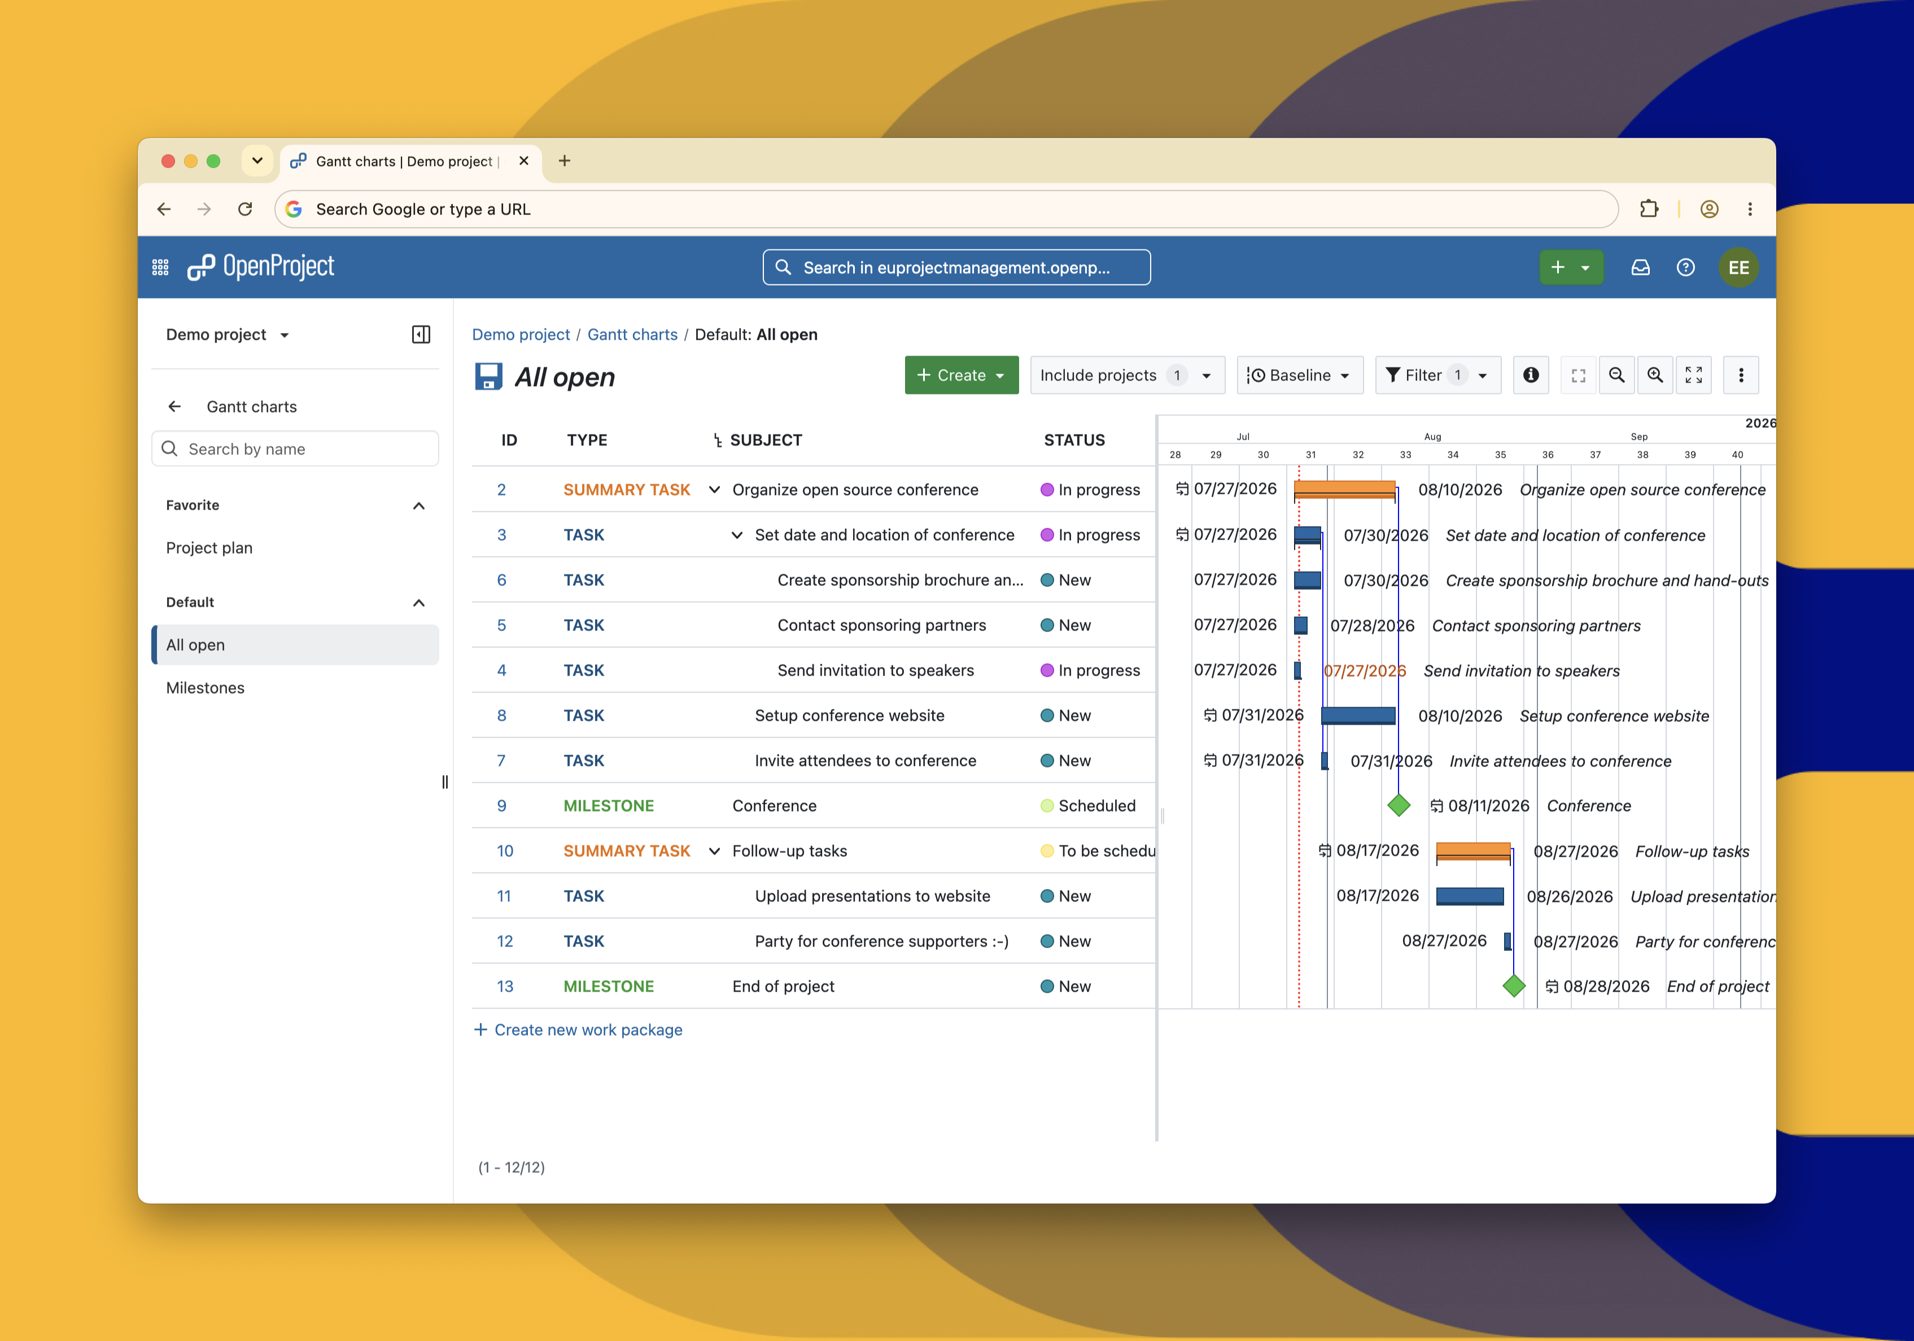Click the STATUS column header
The image size is (1914, 1341).
(x=1074, y=441)
